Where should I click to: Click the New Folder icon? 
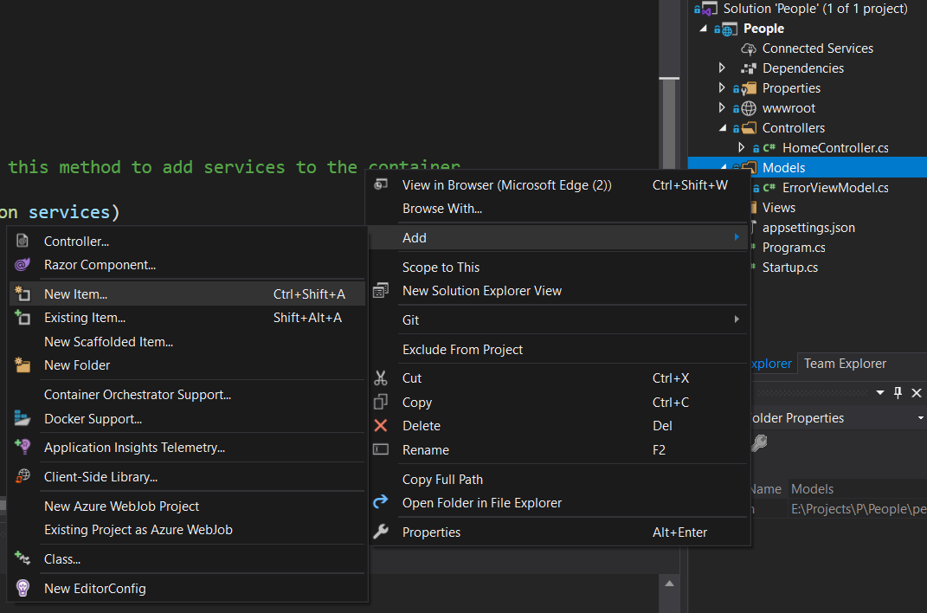point(23,365)
